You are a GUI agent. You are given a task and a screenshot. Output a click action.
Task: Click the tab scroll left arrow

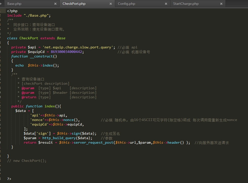(1, 3)
